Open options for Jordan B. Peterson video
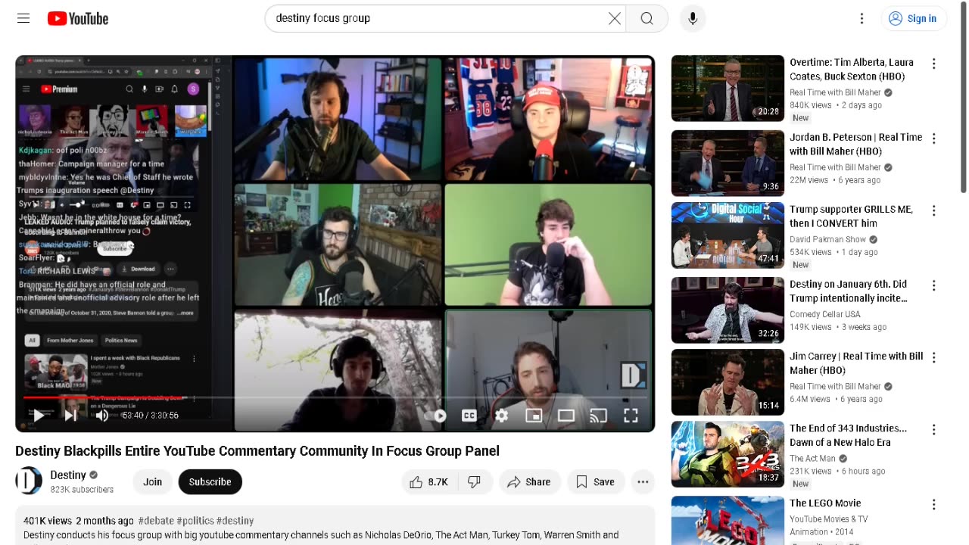 pyautogui.click(x=933, y=139)
